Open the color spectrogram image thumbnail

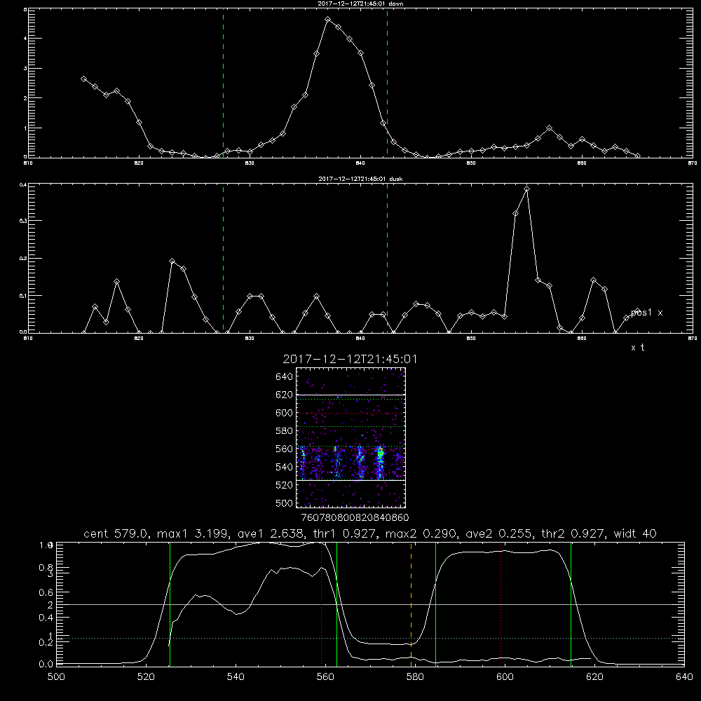point(350,437)
